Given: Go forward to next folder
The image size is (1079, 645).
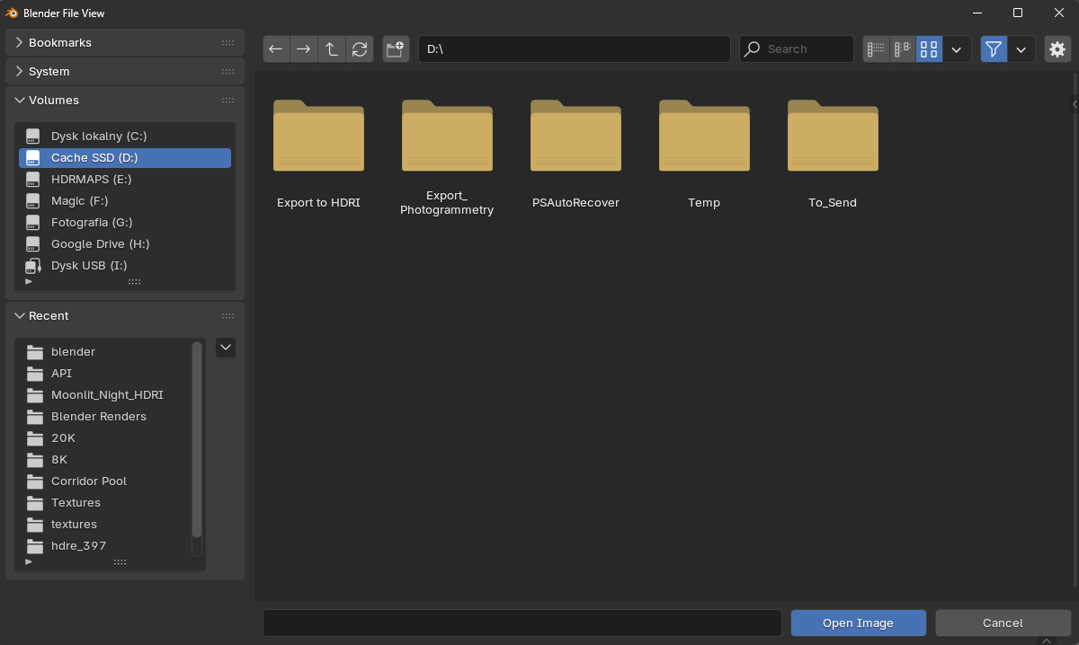Looking at the screenshot, I should tap(304, 49).
